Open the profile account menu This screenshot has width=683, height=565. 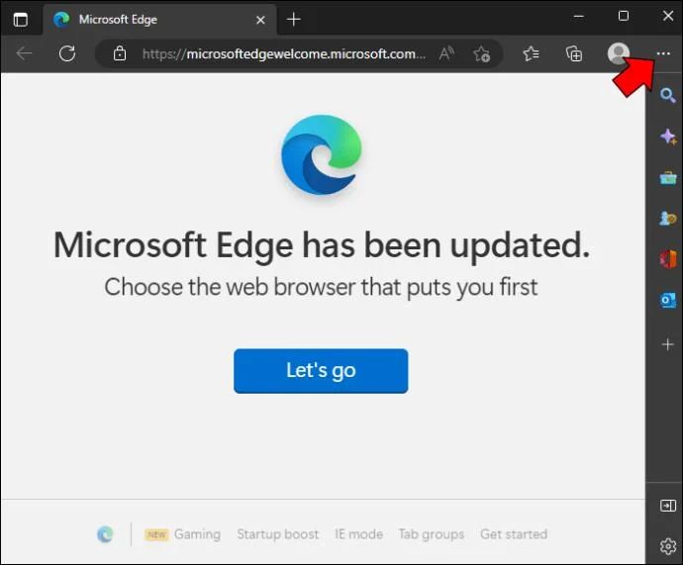[x=618, y=53]
